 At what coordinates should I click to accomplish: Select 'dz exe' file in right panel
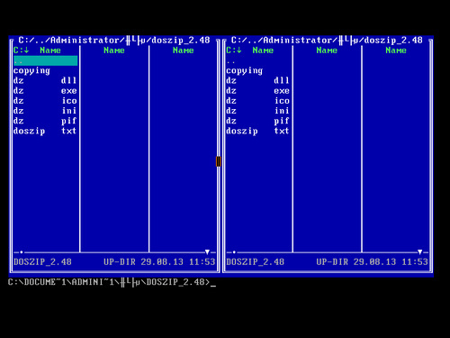click(257, 91)
